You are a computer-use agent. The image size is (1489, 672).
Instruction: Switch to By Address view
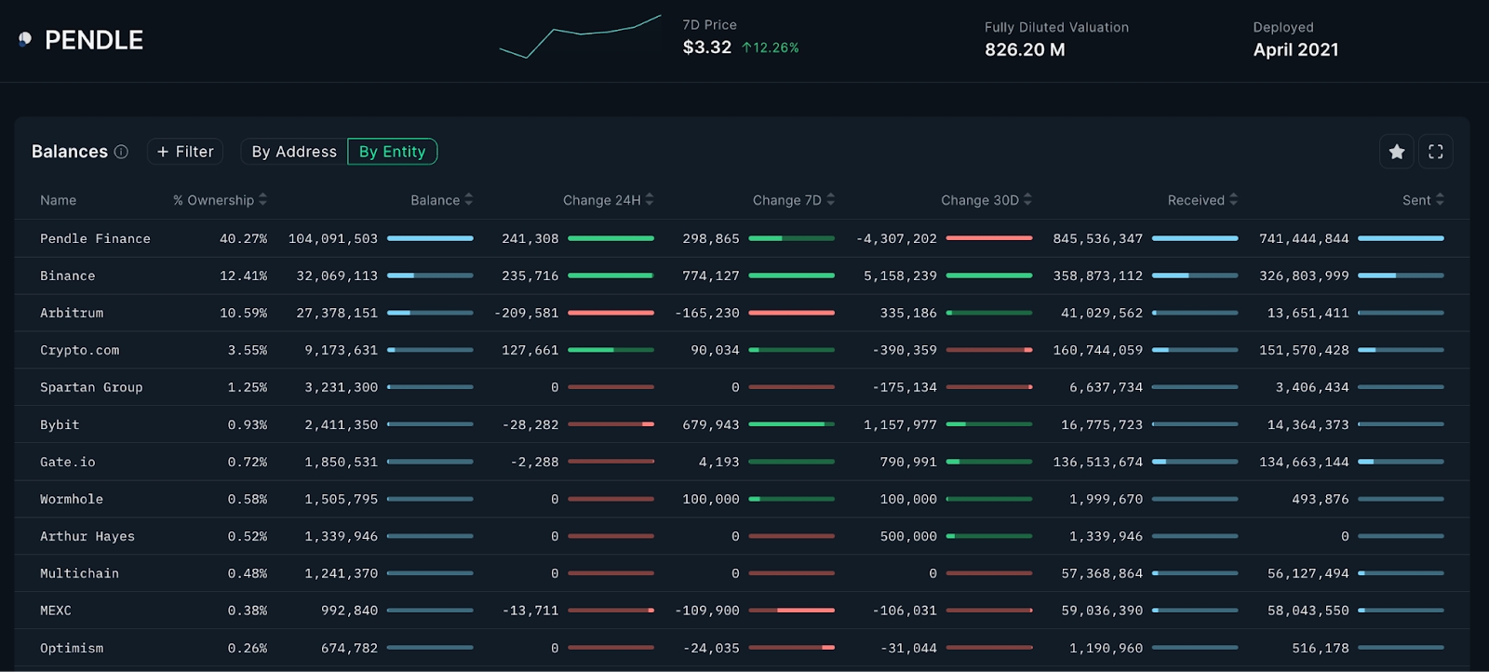point(294,152)
